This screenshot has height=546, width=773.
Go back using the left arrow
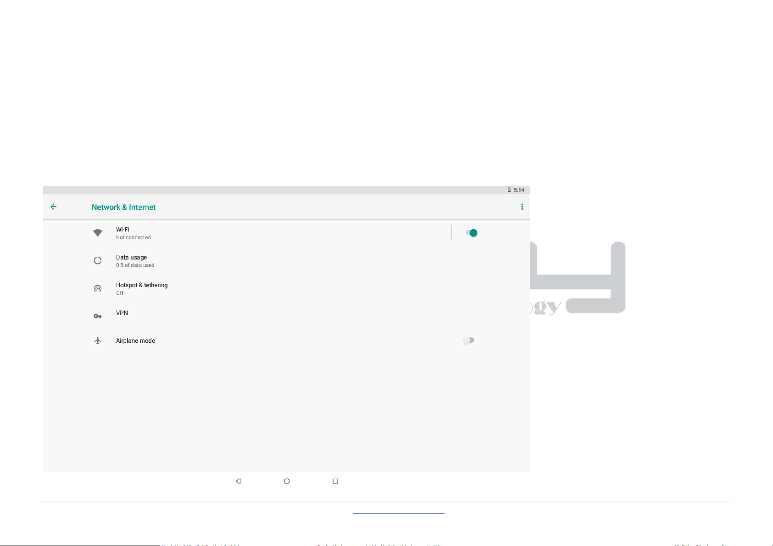pos(54,207)
